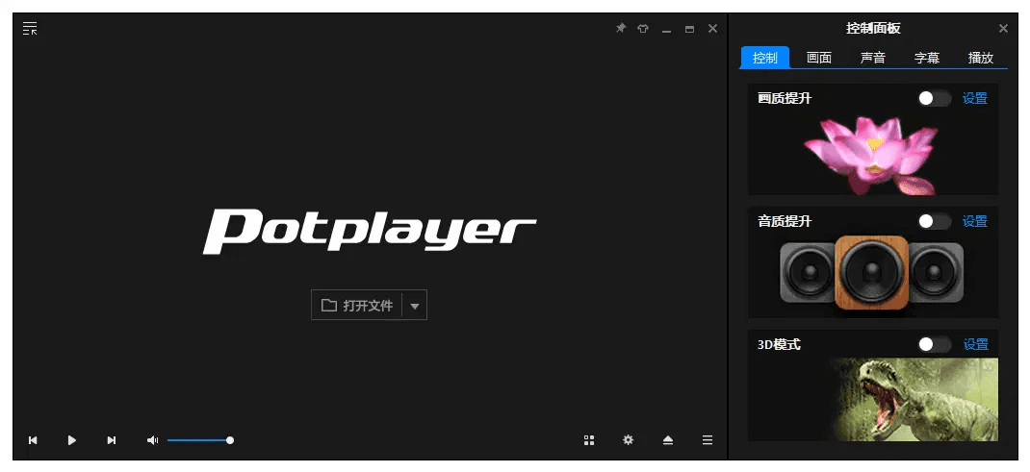1030x472 pixels.
Task: Switch to the 声音 tab
Action: (873, 58)
